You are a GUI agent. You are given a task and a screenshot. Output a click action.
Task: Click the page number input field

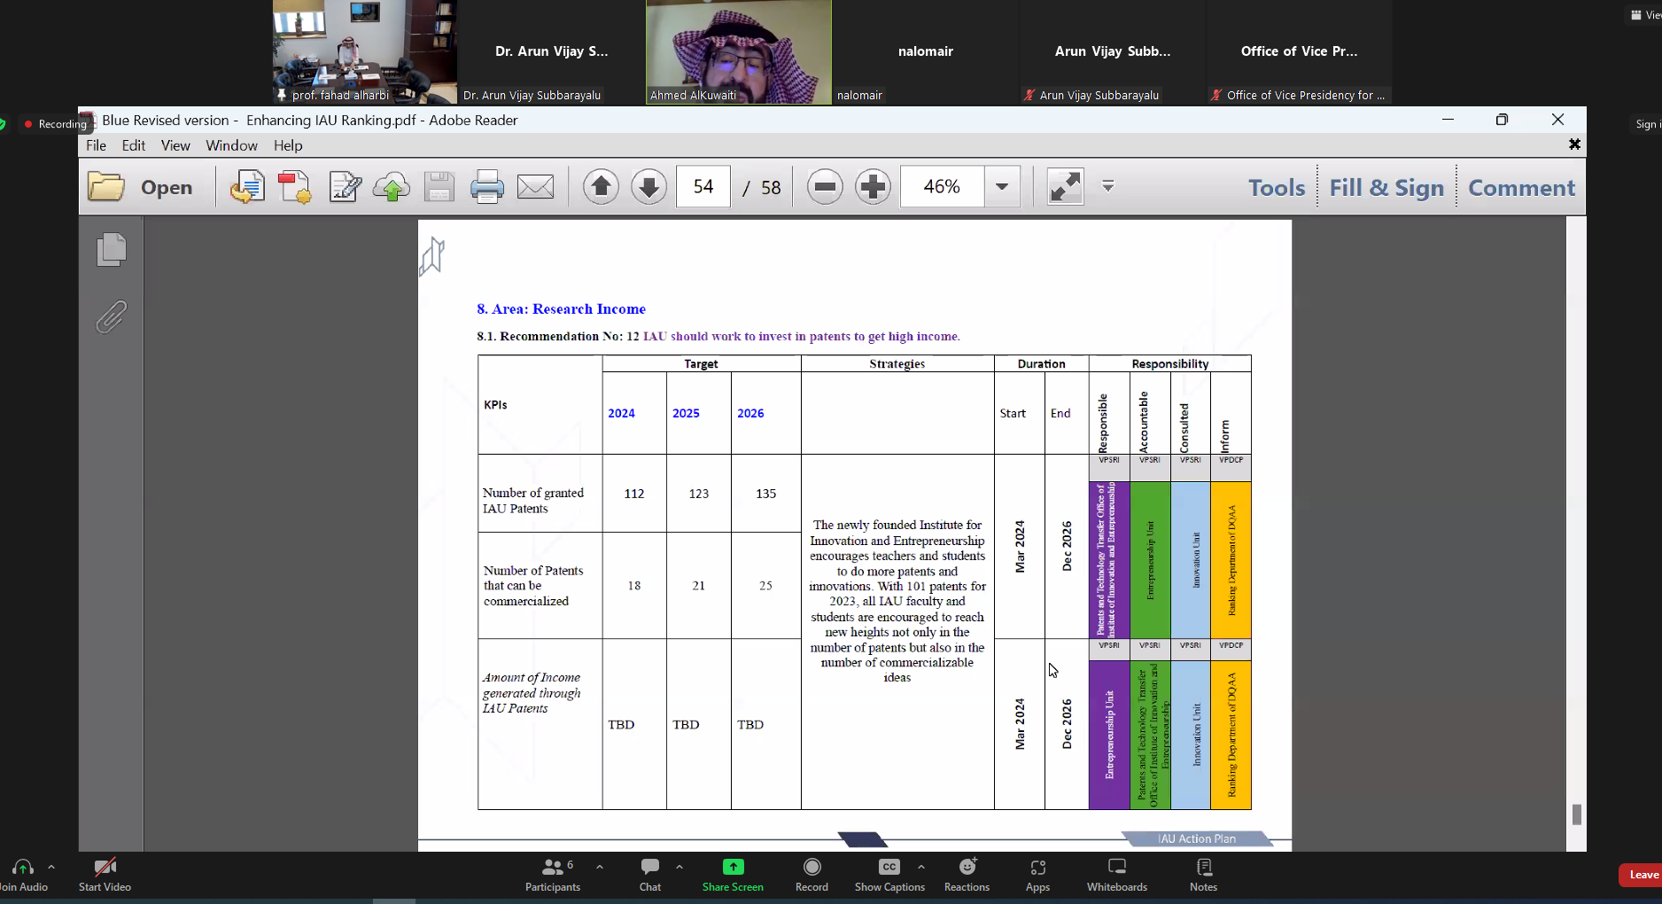(703, 187)
